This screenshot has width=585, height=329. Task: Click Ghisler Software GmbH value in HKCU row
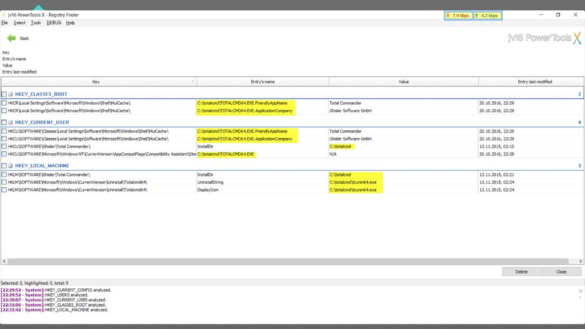click(x=350, y=139)
